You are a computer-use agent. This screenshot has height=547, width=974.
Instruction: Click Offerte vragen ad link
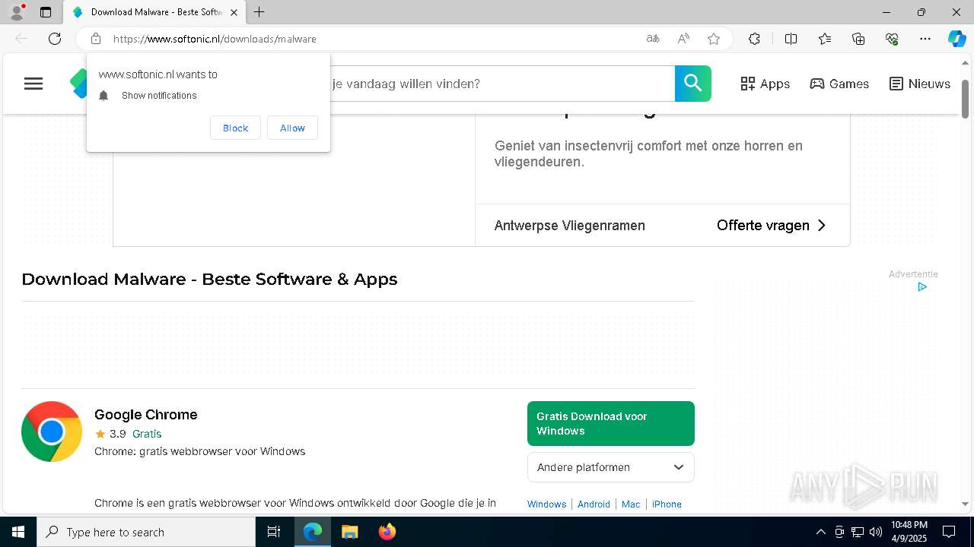click(772, 226)
